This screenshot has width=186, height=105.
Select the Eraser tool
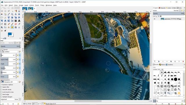click(16, 24)
